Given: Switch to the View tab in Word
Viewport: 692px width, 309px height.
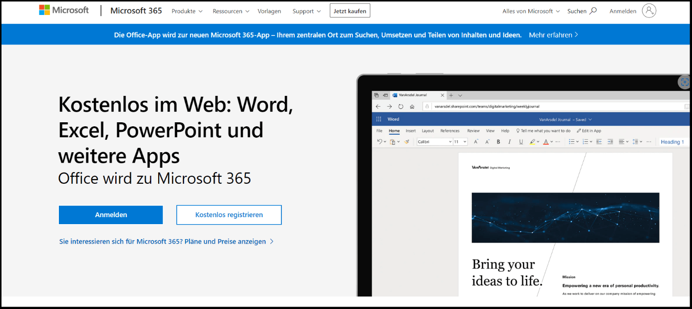Looking at the screenshot, I should point(490,131).
